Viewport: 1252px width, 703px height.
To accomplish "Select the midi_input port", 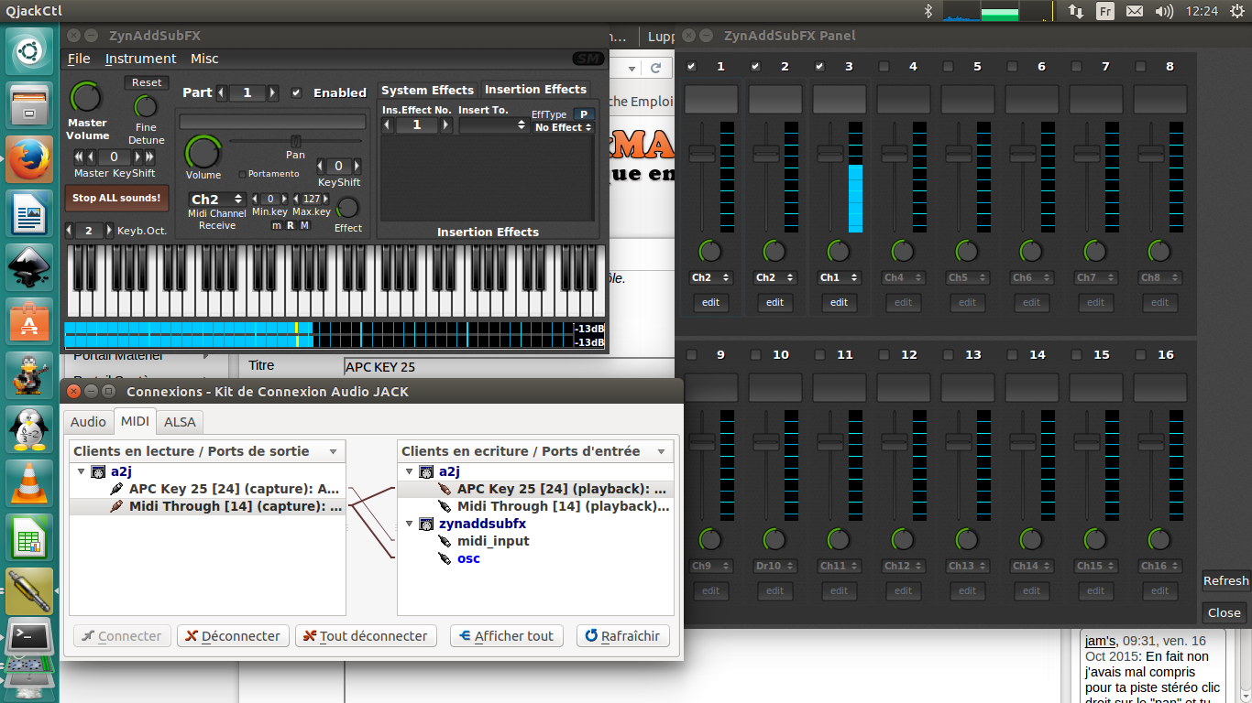I will click(x=493, y=541).
